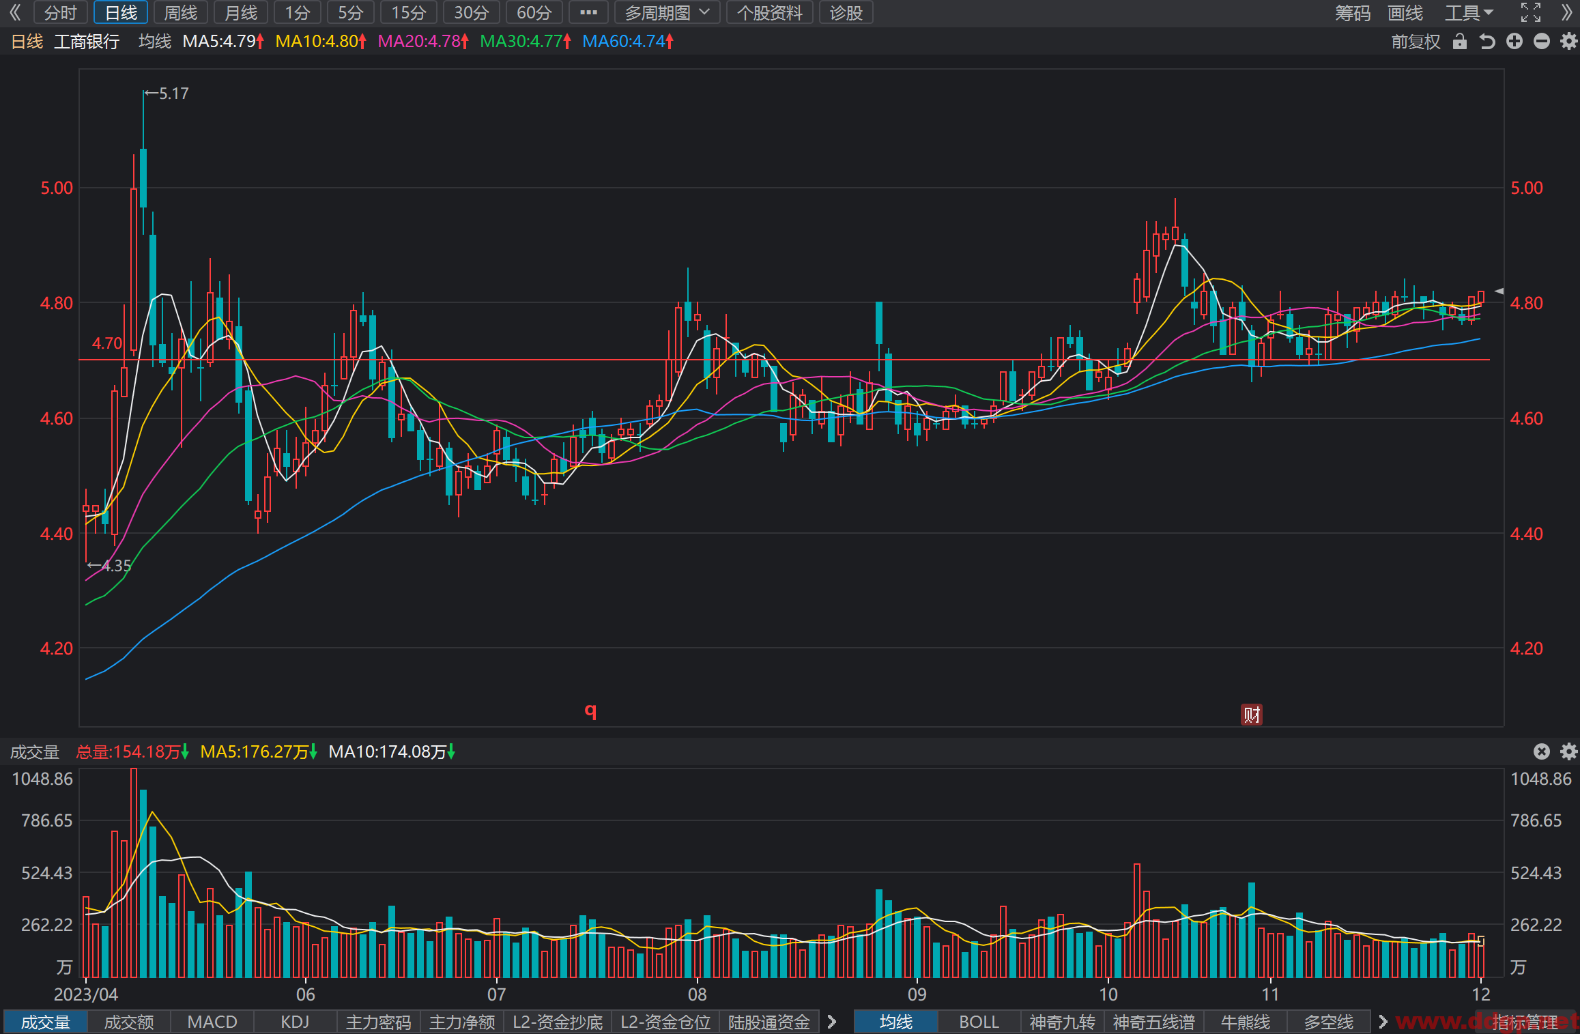Open L2-资金仓位 indicator tab
Viewport: 1580px width, 1034px height.
tap(665, 1022)
